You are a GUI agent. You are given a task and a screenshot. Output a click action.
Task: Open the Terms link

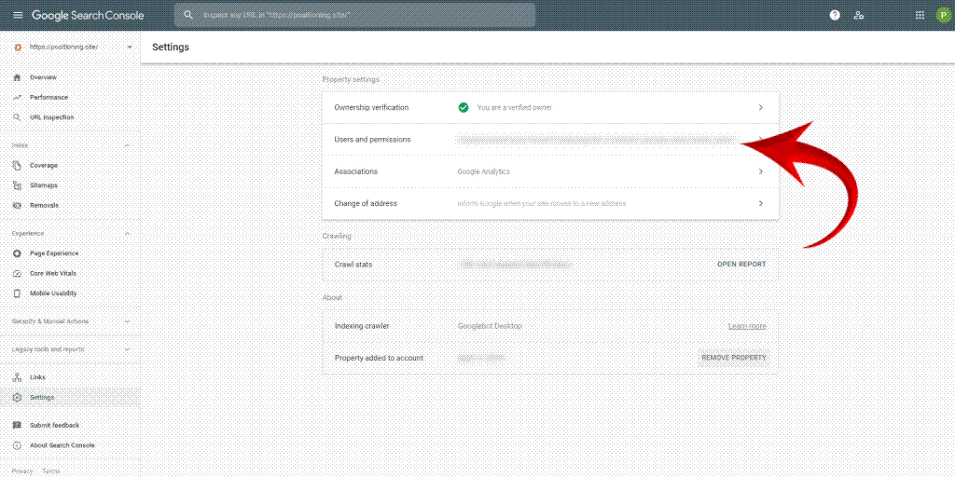coord(51,471)
